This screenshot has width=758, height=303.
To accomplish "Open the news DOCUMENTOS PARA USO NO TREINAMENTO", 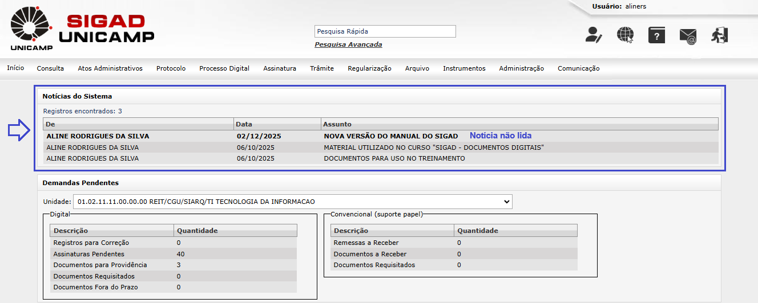I will (x=394, y=158).
